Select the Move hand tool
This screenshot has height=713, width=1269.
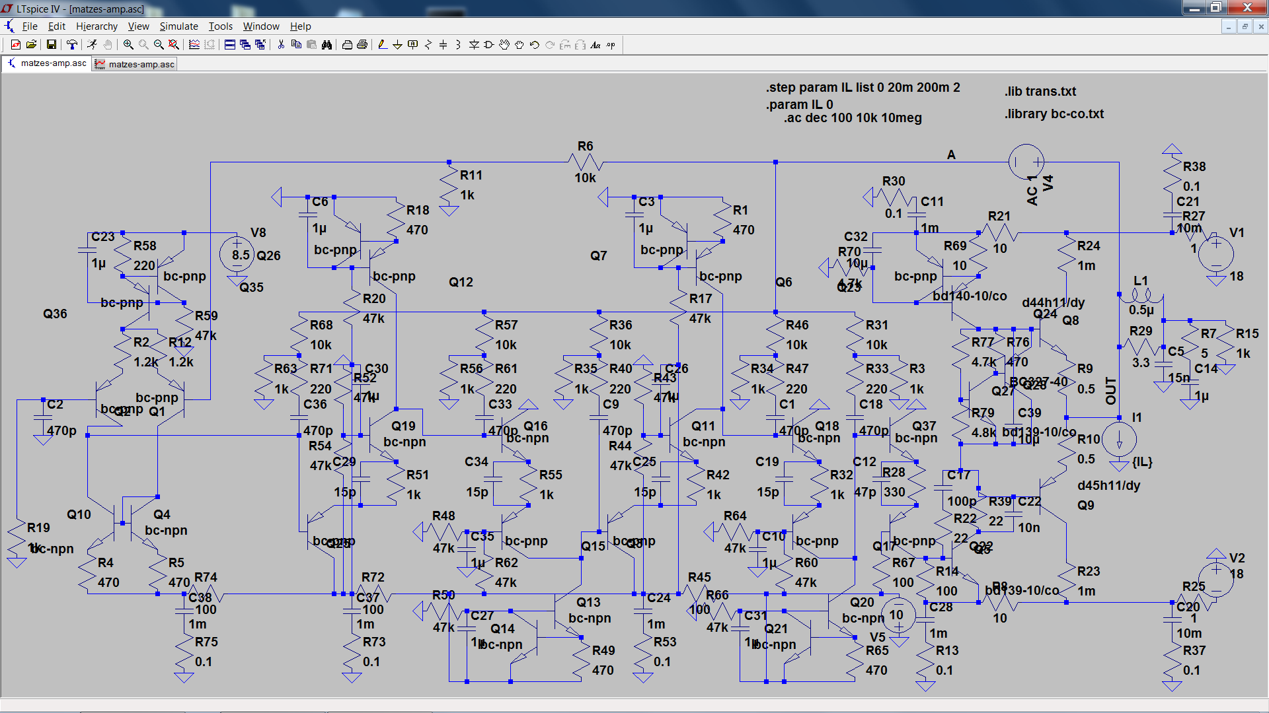pos(504,45)
